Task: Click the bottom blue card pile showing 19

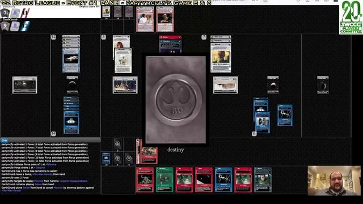Action: (106, 158)
